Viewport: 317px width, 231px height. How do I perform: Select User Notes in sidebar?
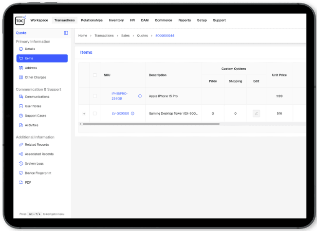click(x=42, y=106)
